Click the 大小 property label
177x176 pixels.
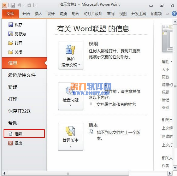[166, 70]
